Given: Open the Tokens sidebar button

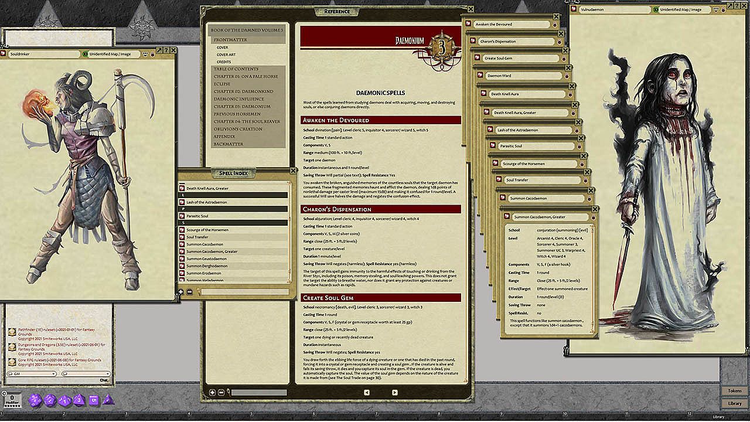Looking at the screenshot, I should (x=735, y=391).
